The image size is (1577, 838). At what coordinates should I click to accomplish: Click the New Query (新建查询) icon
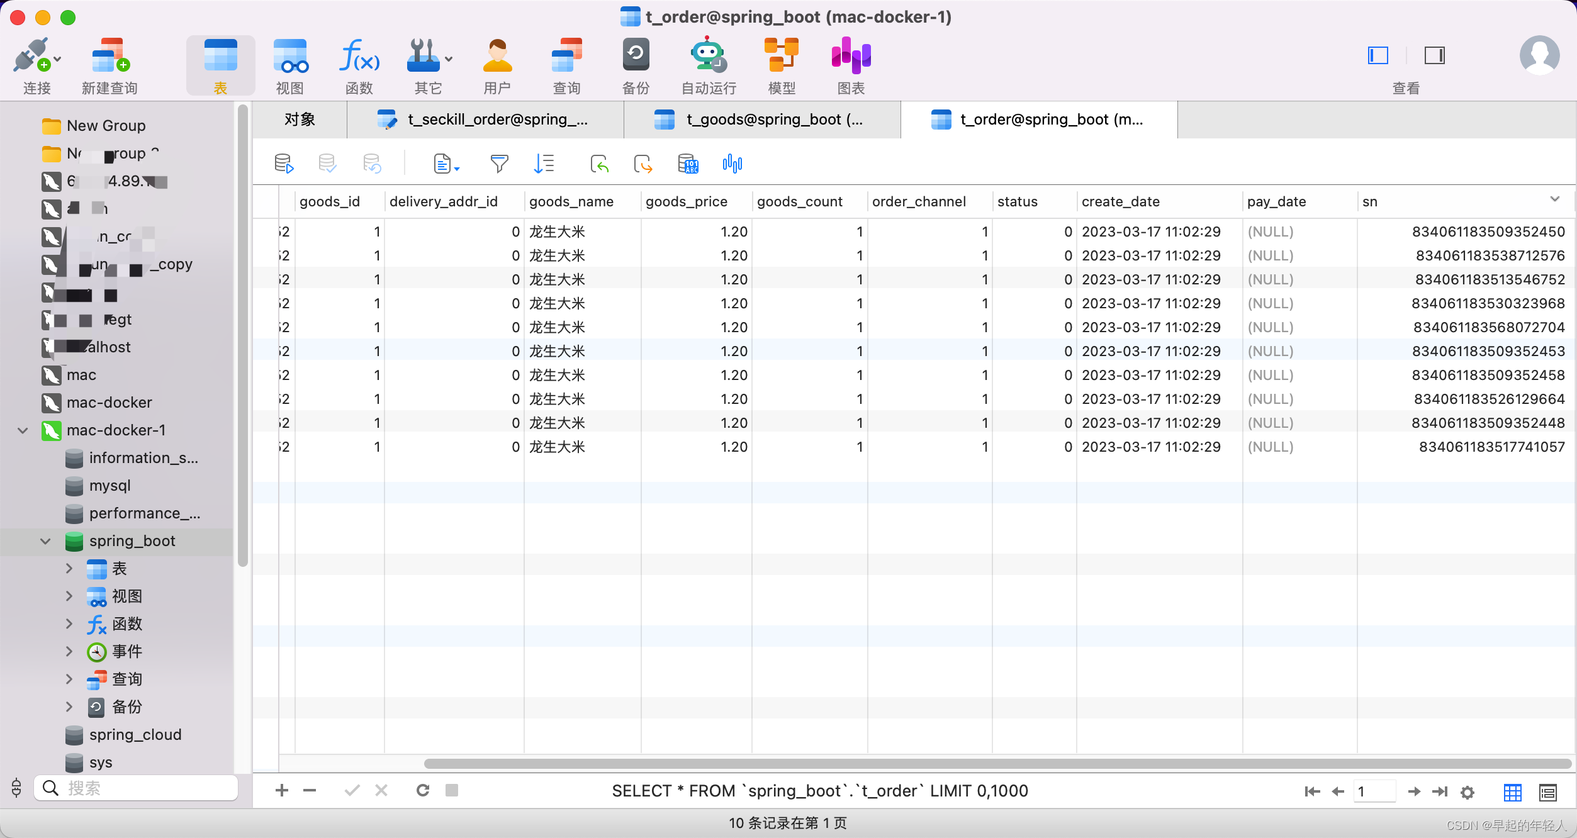[110, 65]
